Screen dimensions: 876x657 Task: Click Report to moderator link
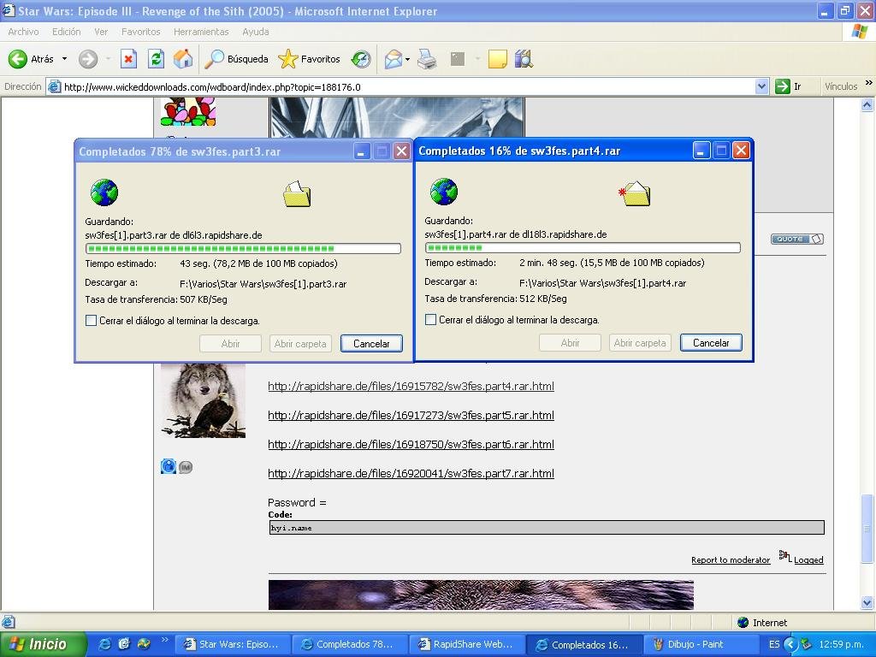tap(731, 559)
